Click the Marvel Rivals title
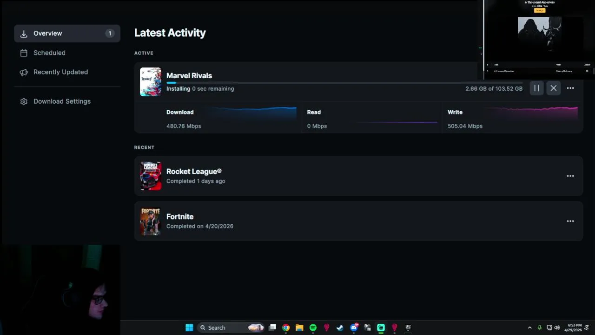Screen dimensions: 595x335 tap(189, 75)
